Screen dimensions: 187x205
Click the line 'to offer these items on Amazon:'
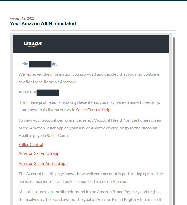point(47,82)
